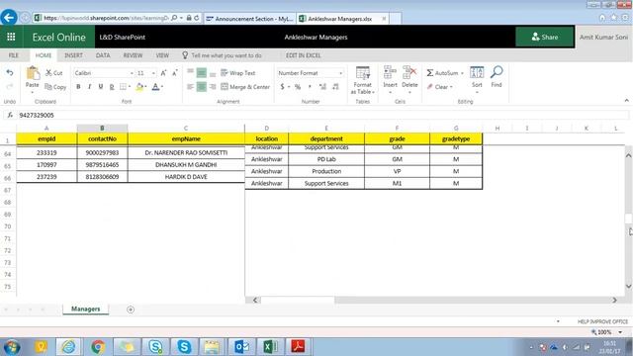
Task: Decrease decimal places
Action: 335,87
